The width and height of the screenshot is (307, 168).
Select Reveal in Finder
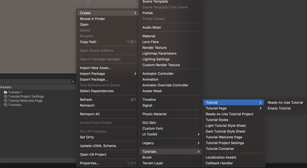tap(93, 19)
